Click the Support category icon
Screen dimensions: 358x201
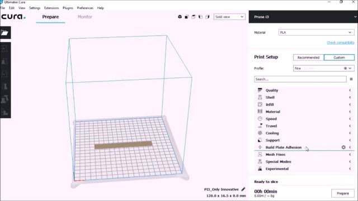(260, 140)
